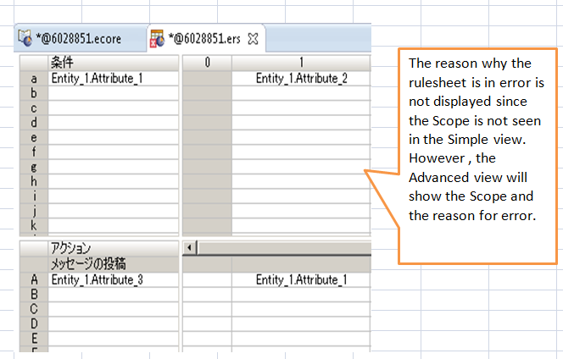Click the 条件 conditions header
The height and width of the screenshot is (359, 563).
(x=113, y=63)
